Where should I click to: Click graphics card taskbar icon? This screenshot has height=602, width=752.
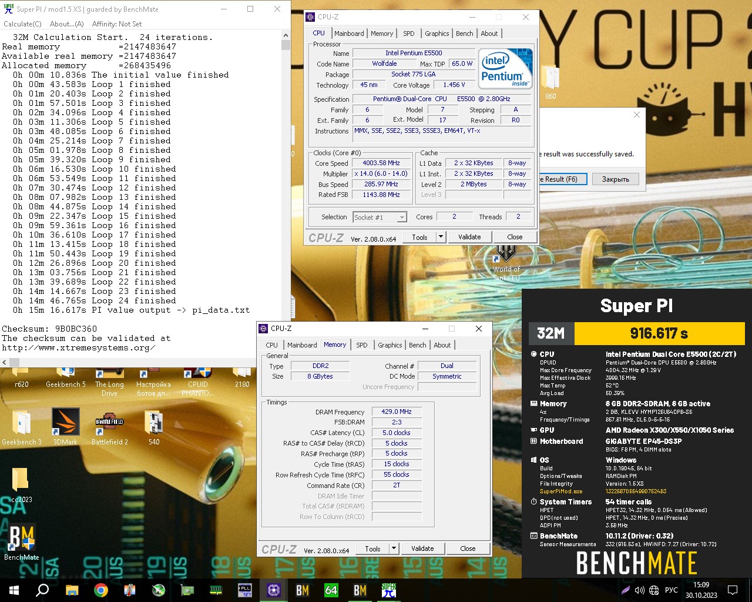[187, 590]
